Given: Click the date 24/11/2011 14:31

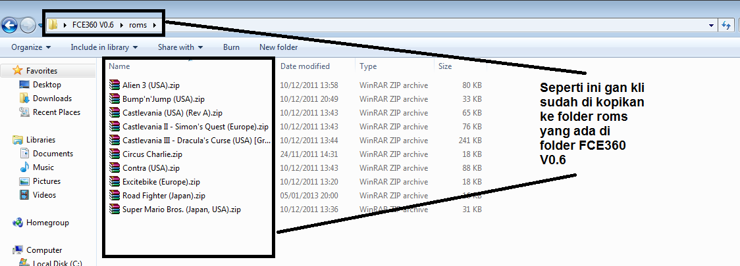Looking at the screenshot, I should coord(309,154).
